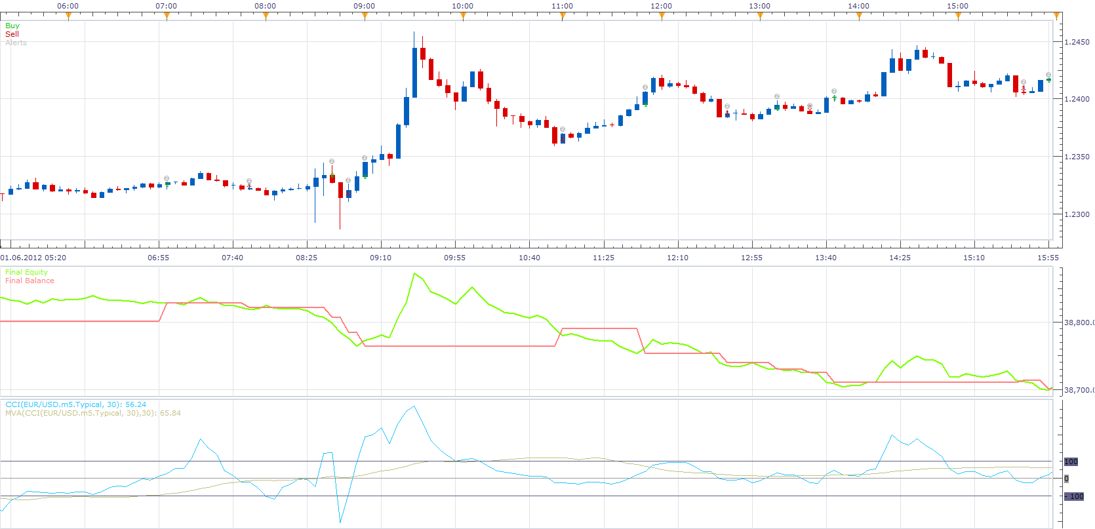The height and width of the screenshot is (529, 1095).
Task: Click the Final Balance legend label
Action: [x=30, y=281]
